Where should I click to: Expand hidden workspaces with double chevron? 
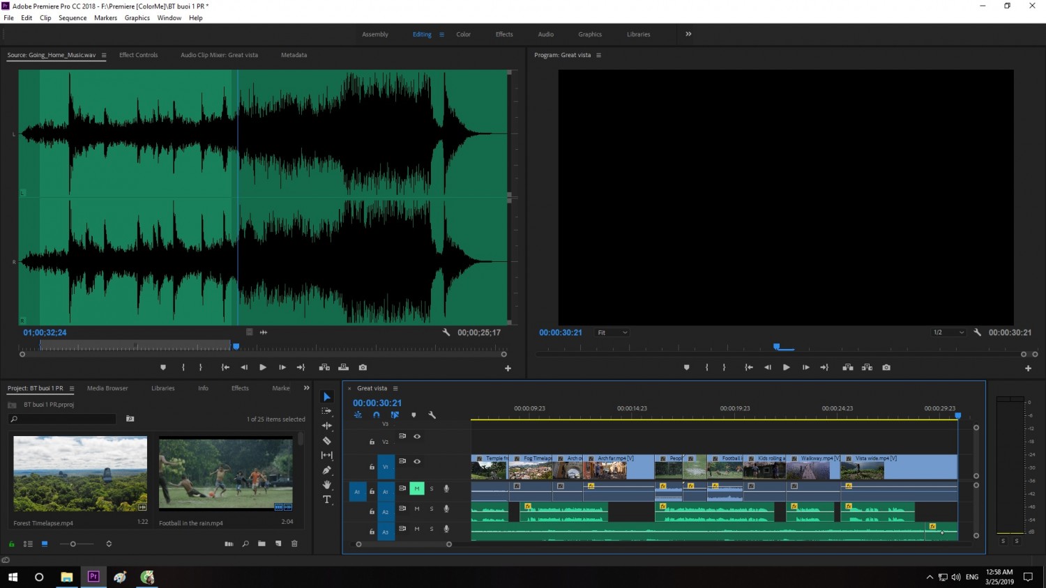688,34
